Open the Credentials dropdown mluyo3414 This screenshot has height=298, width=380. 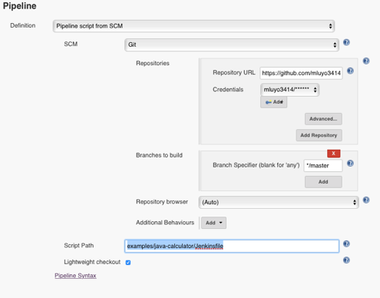coord(289,90)
